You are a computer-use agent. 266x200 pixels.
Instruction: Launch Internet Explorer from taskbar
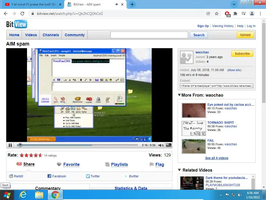23,195
